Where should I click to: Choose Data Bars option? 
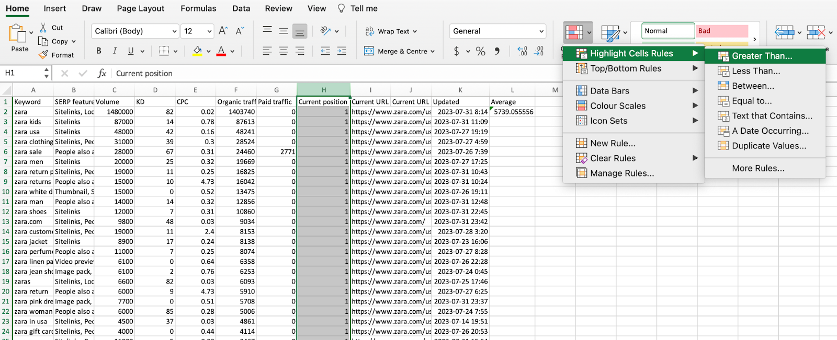click(x=633, y=91)
